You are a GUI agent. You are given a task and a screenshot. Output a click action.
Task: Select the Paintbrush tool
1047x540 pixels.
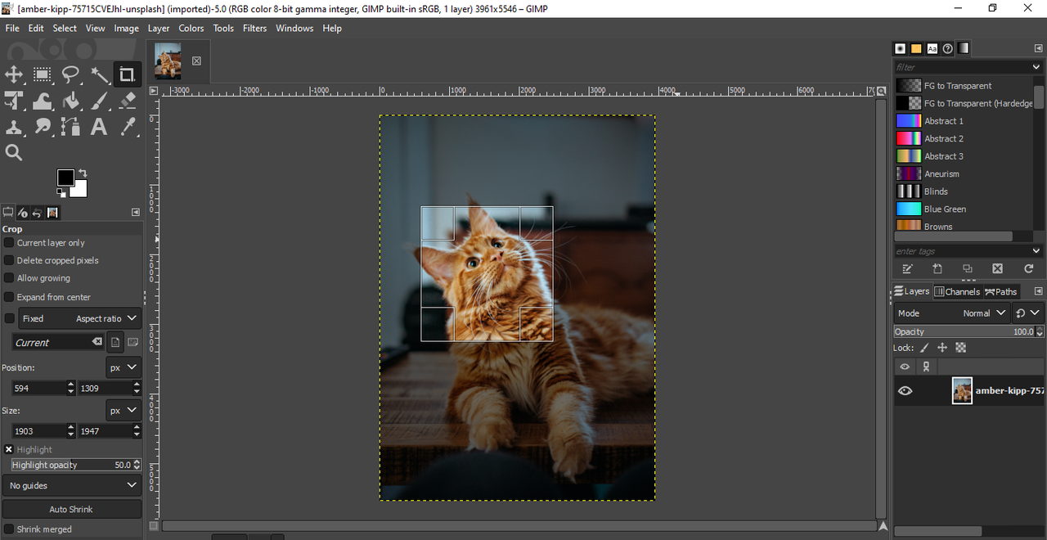pyautogui.click(x=100, y=101)
